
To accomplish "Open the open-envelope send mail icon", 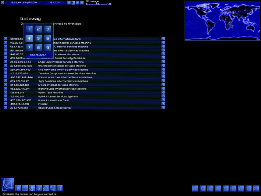I will tap(46, 188).
